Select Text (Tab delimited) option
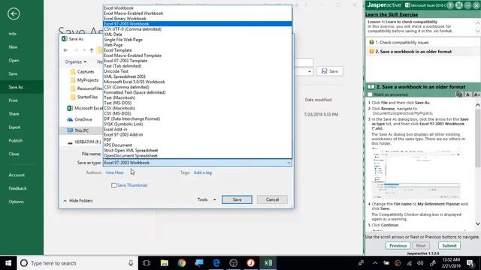481x270 pixels. 198,66
